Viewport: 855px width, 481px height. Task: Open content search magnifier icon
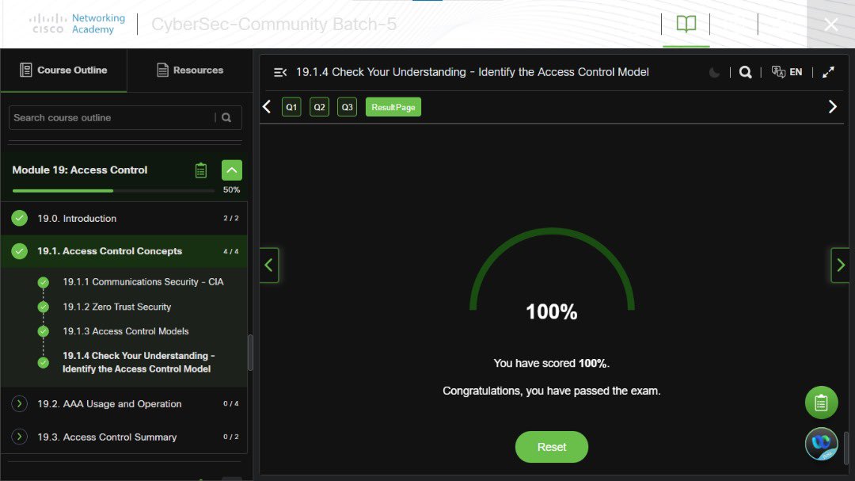(746, 72)
